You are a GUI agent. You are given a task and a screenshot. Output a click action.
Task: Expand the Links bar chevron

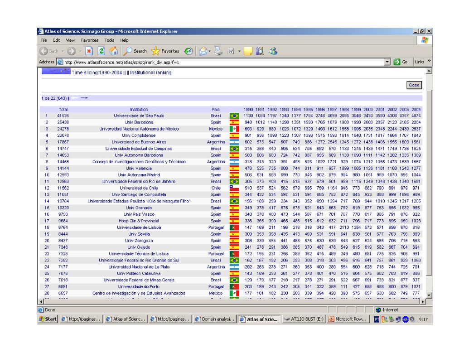(x=429, y=61)
